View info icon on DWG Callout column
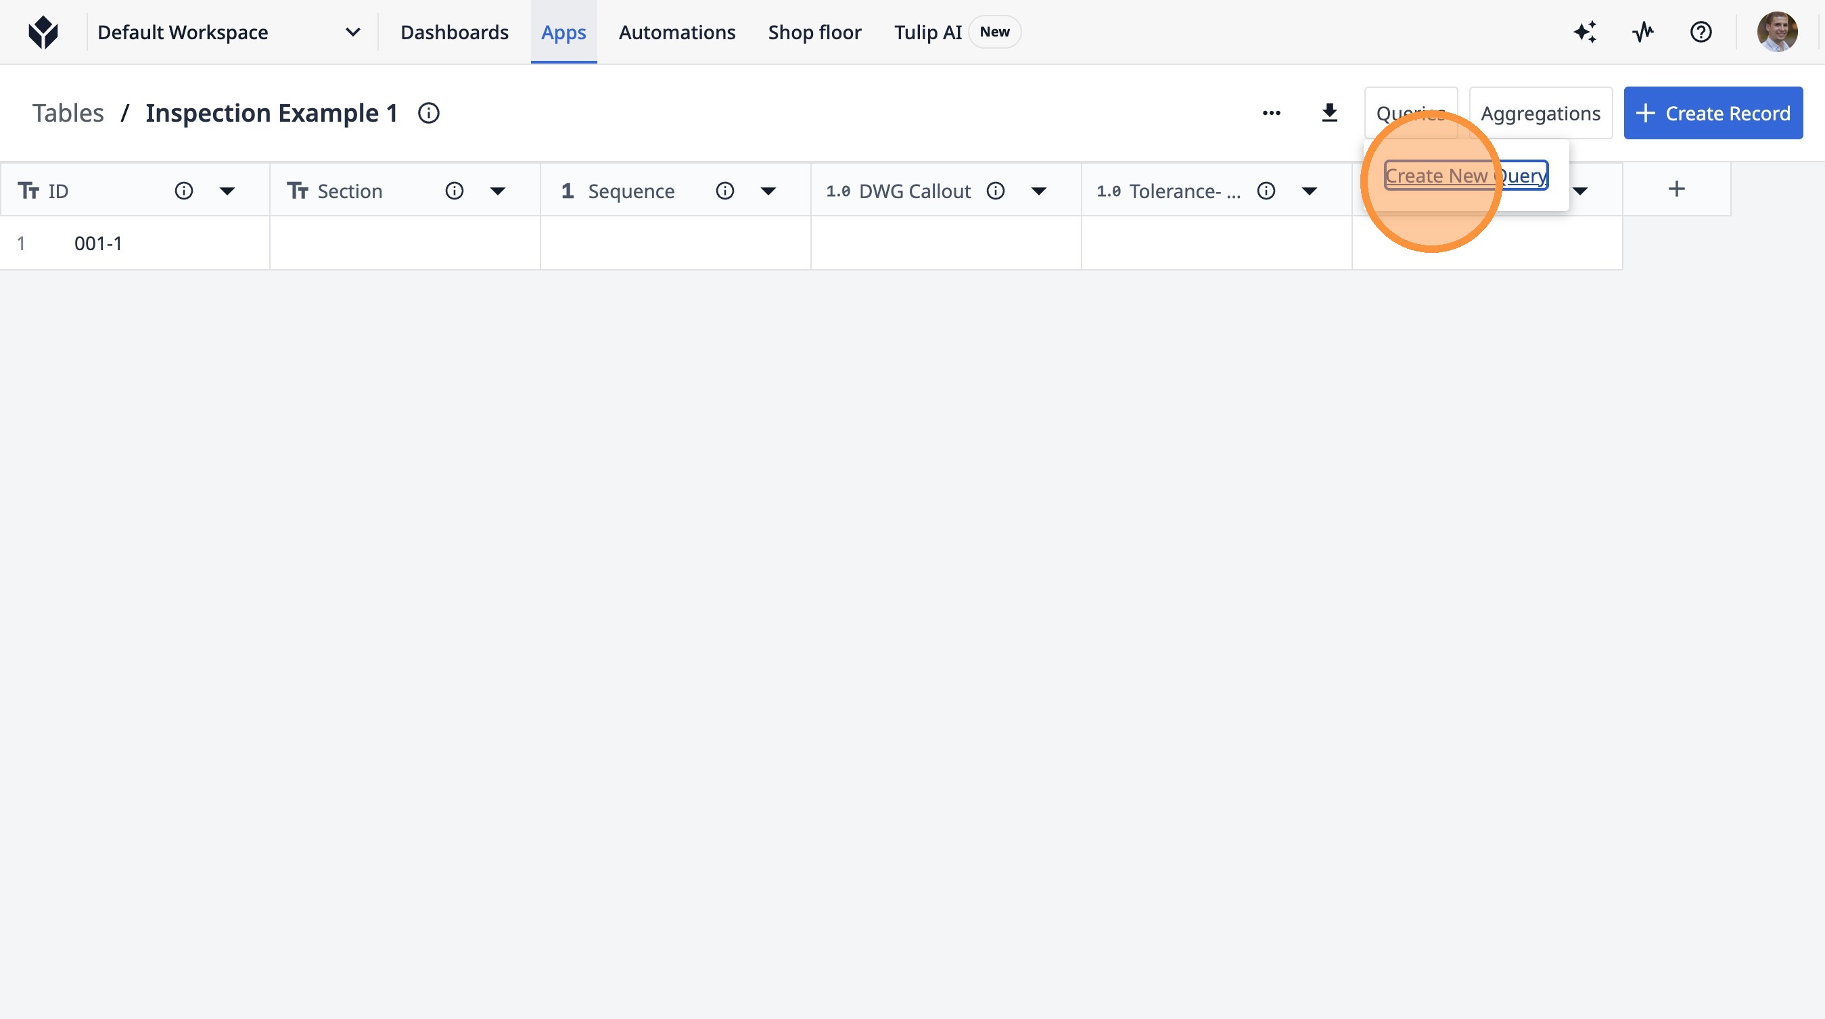The image size is (1825, 1019). point(996,191)
